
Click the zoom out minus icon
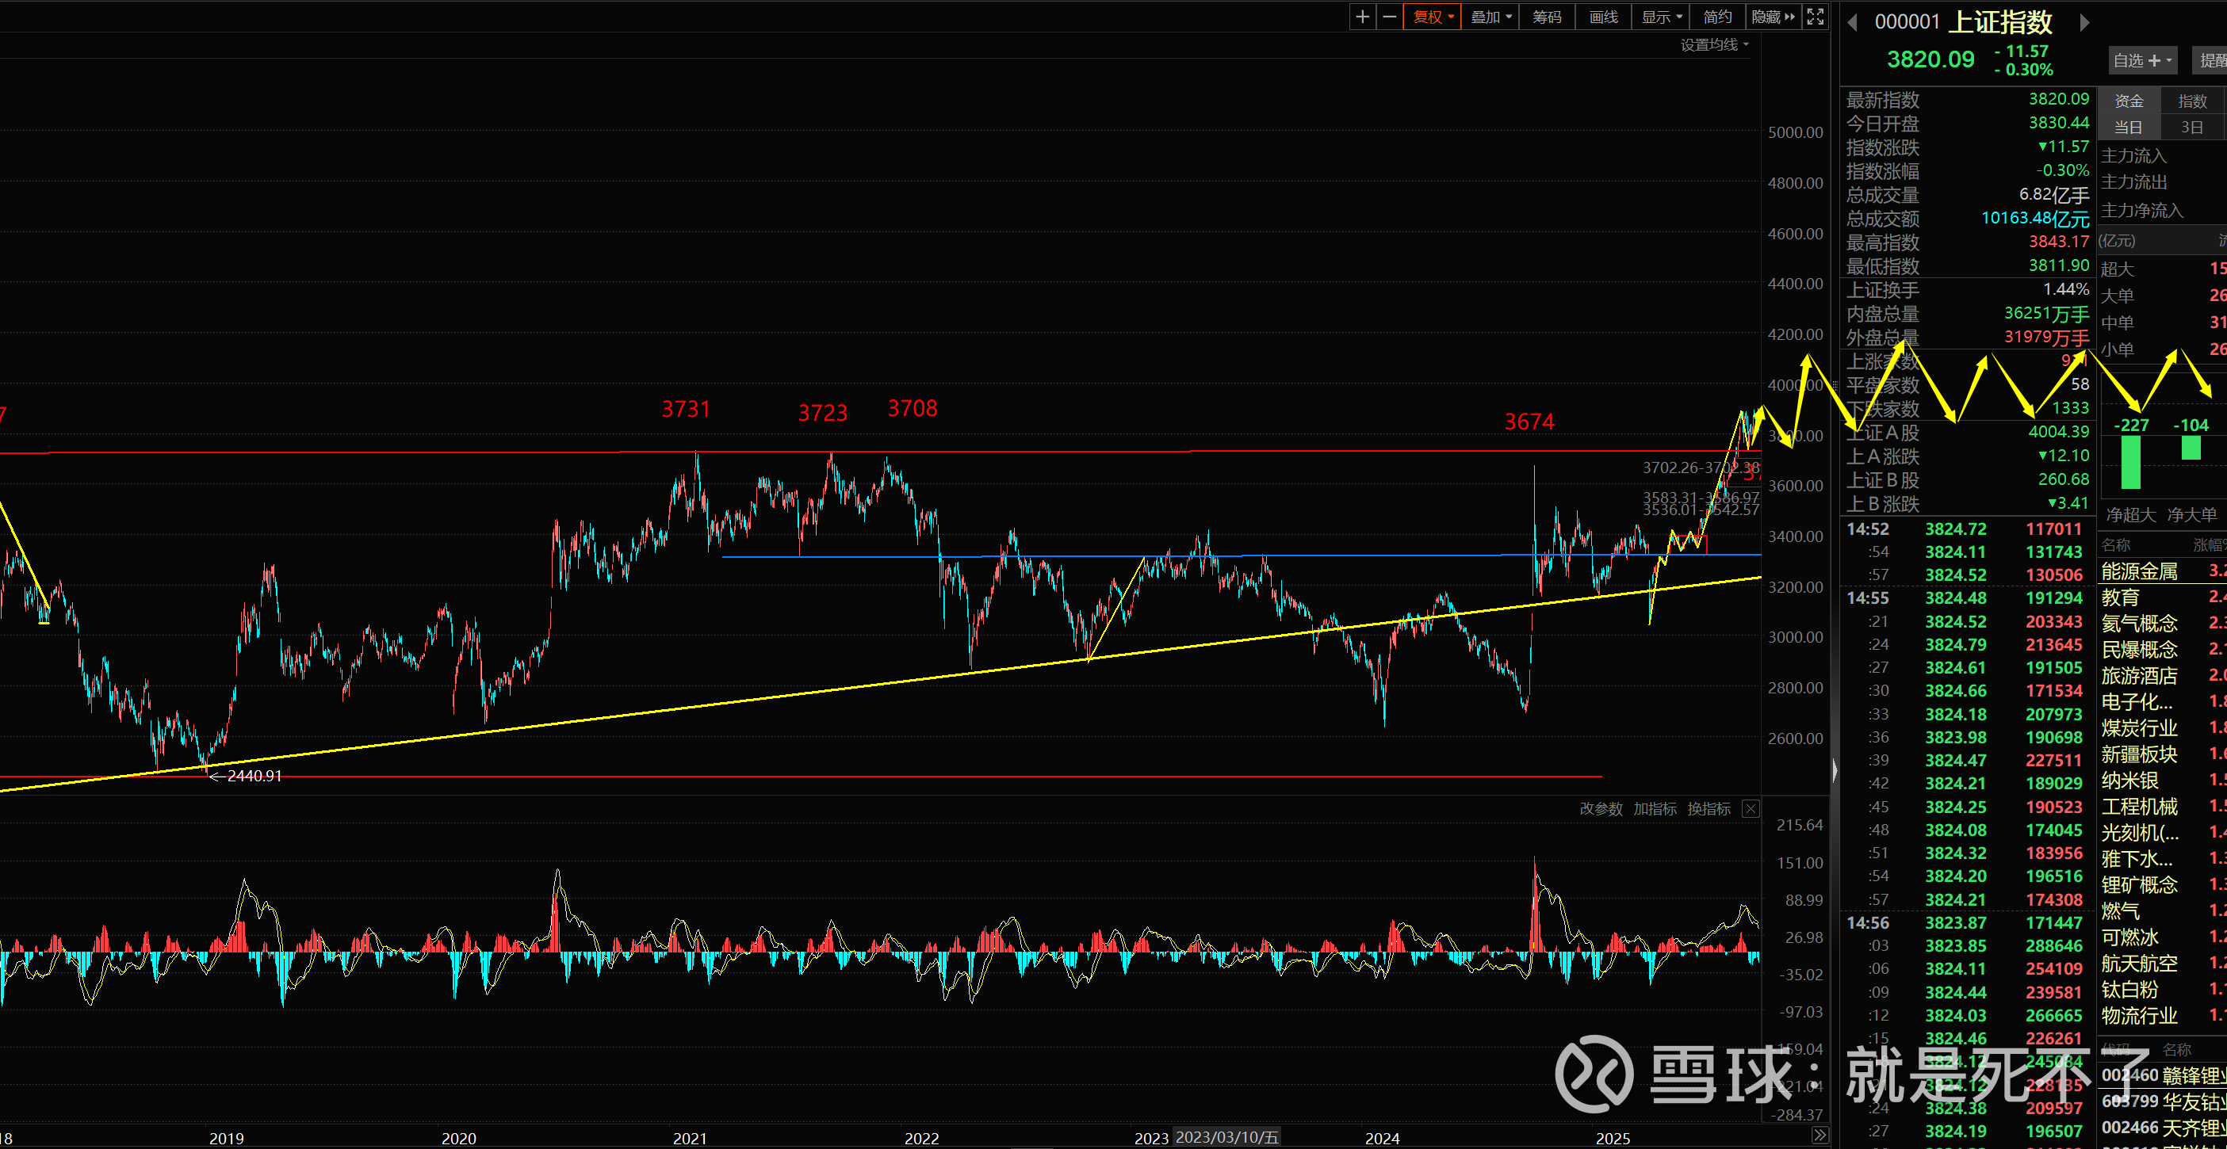pyautogui.click(x=1389, y=17)
